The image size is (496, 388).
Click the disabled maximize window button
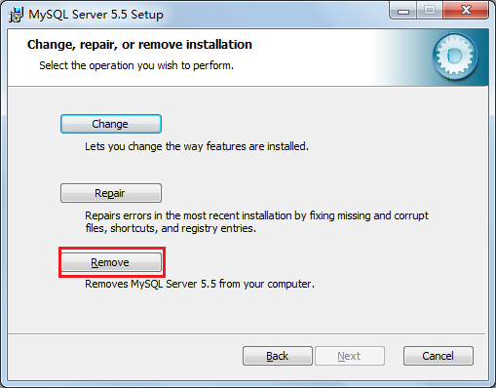430,11
